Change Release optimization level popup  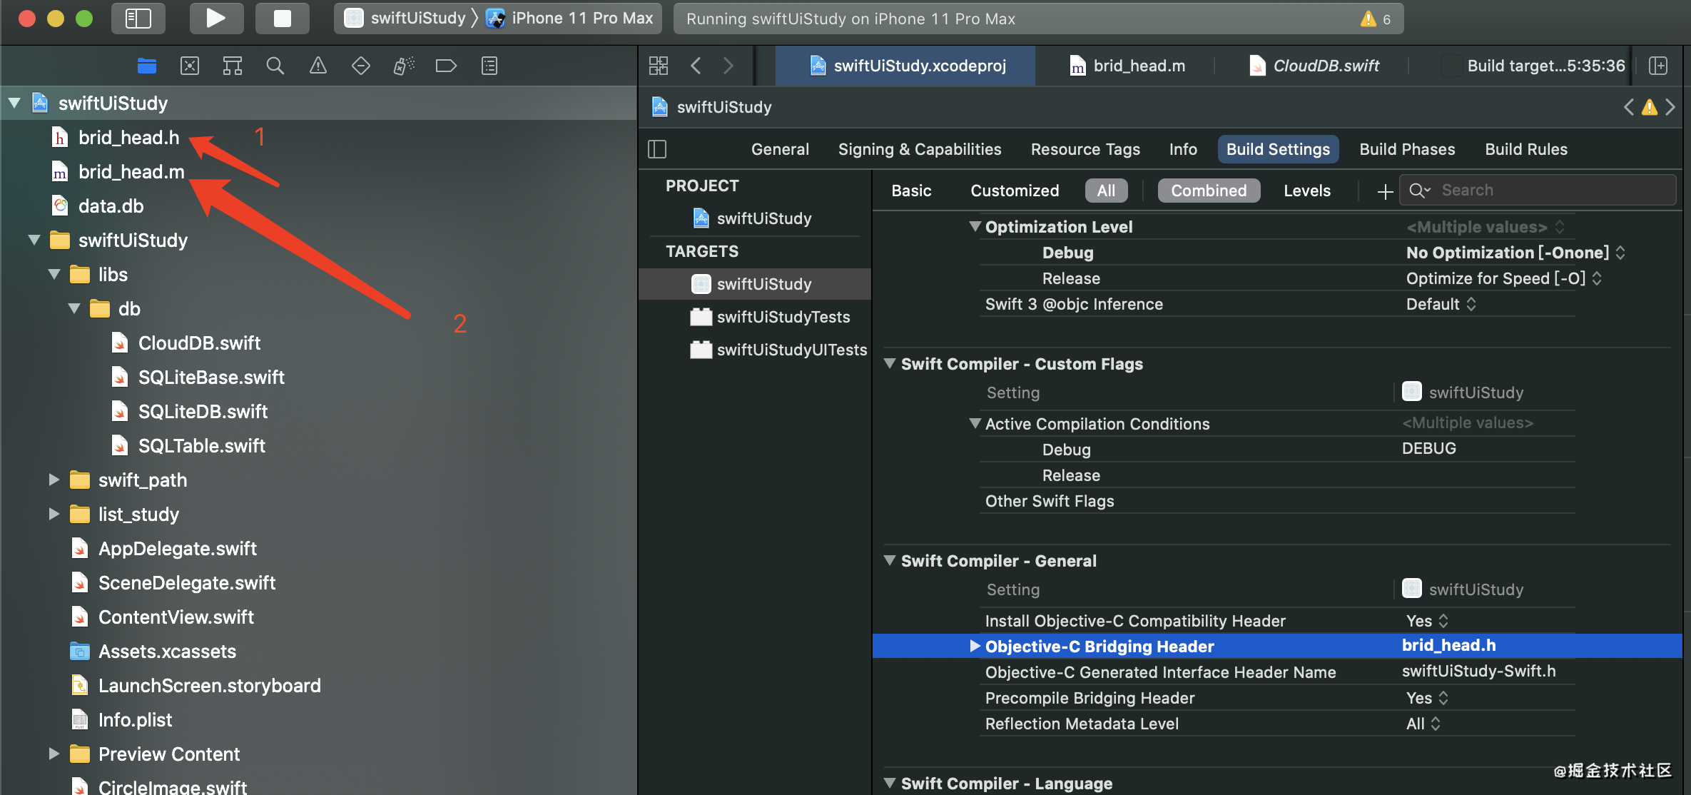[1503, 278]
